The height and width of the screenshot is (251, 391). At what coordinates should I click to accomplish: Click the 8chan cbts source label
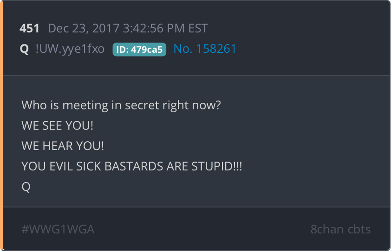coord(340,229)
